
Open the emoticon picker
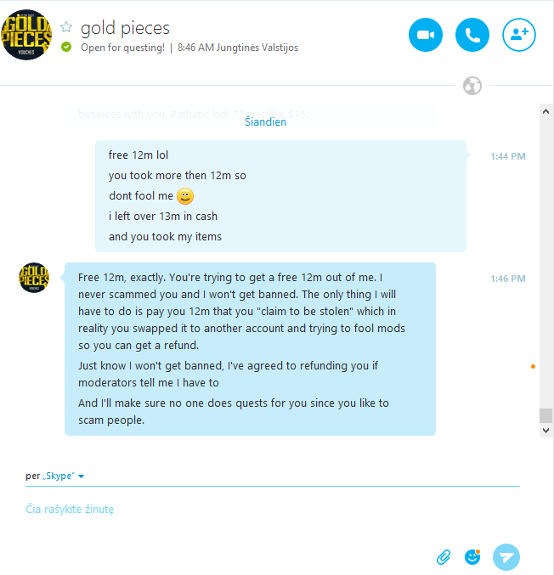tap(472, 557)
